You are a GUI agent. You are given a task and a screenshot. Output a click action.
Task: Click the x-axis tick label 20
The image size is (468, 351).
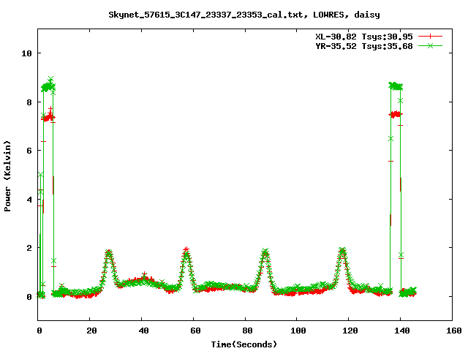point(91,331)
